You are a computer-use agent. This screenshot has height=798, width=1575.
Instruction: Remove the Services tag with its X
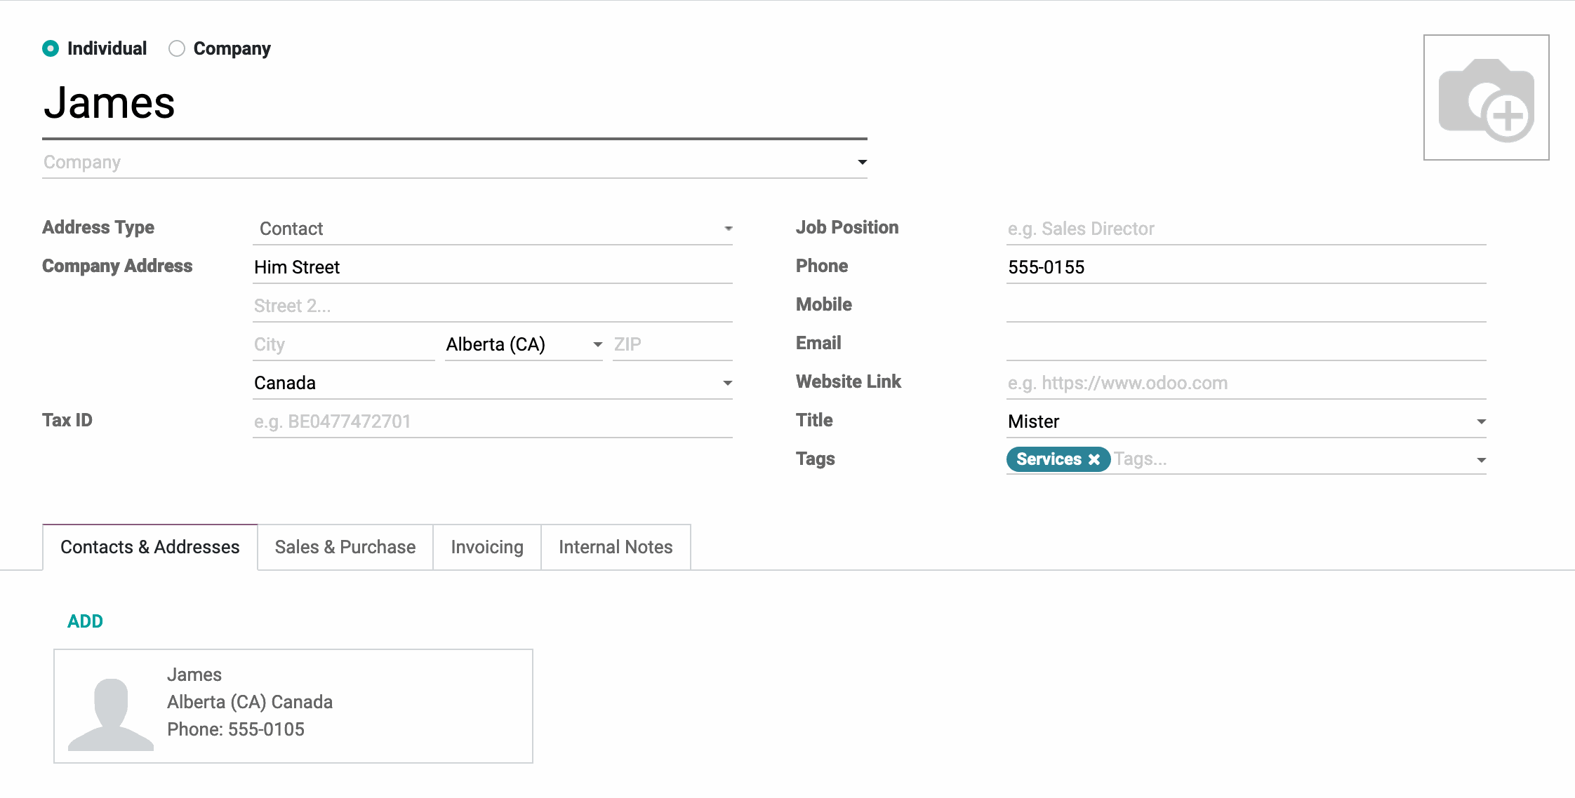1094,459
